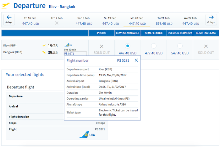Image resolution: width=220 pixels, height=147 pixels.
Task: Click the takeoff icon beside 19:25
Action: point(44,45)
